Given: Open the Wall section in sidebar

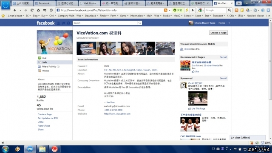Looking at the screenshot, I should coord(44,58).
